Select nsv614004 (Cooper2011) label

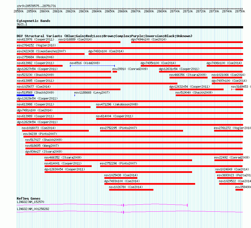click(x=115, y=116)
